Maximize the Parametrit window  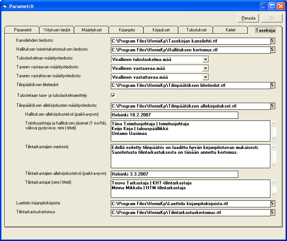point(272,6)
